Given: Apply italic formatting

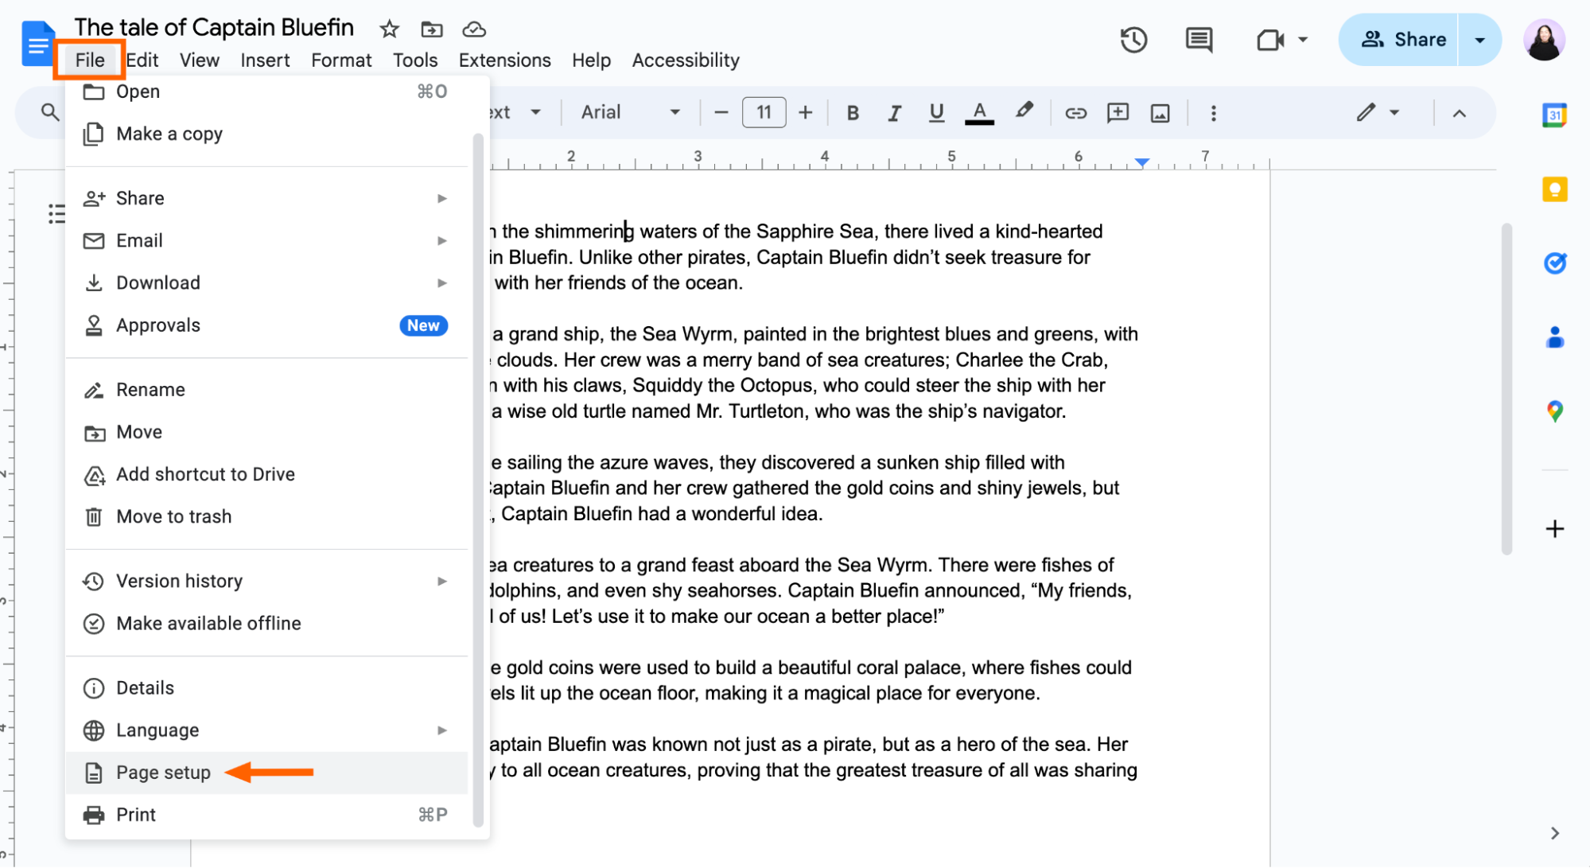Looking at the screenshot, I should coord(894,112).
